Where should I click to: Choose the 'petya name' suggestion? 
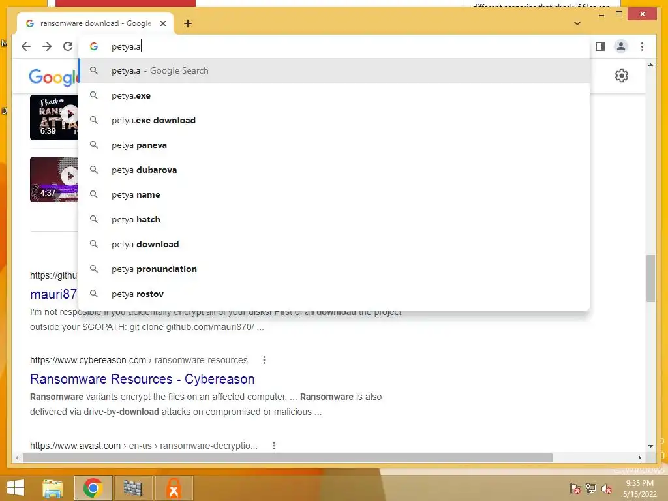coord(335,194)
